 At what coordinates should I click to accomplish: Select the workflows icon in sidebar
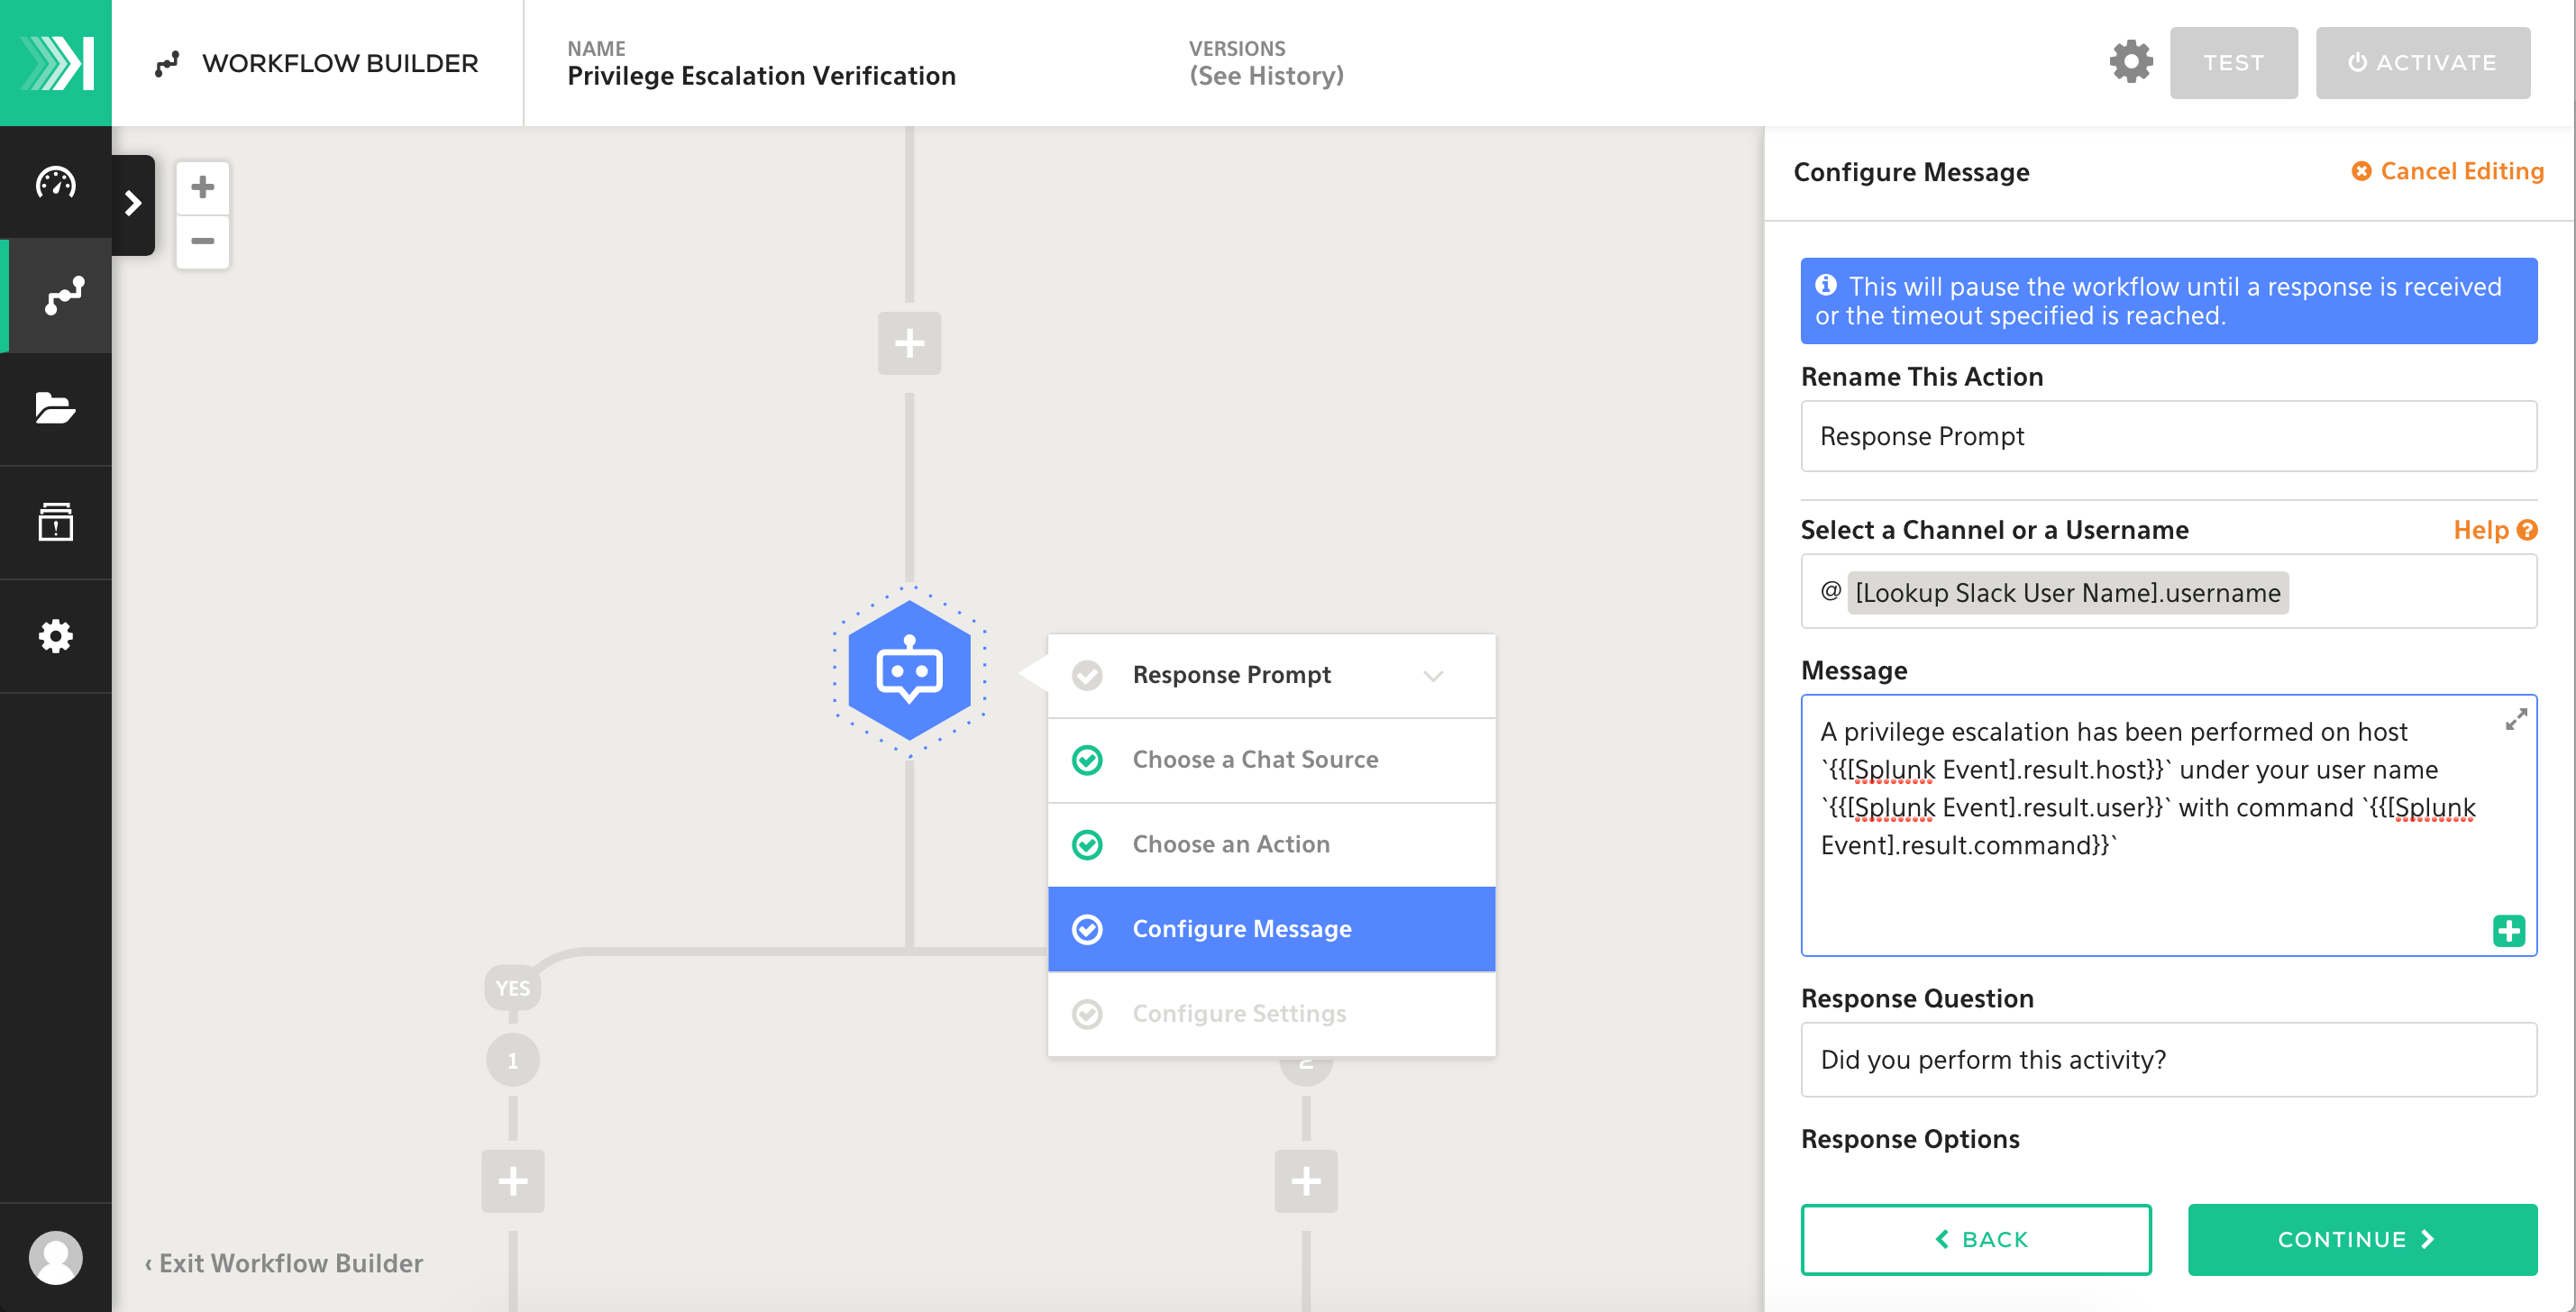coord(62,296)
